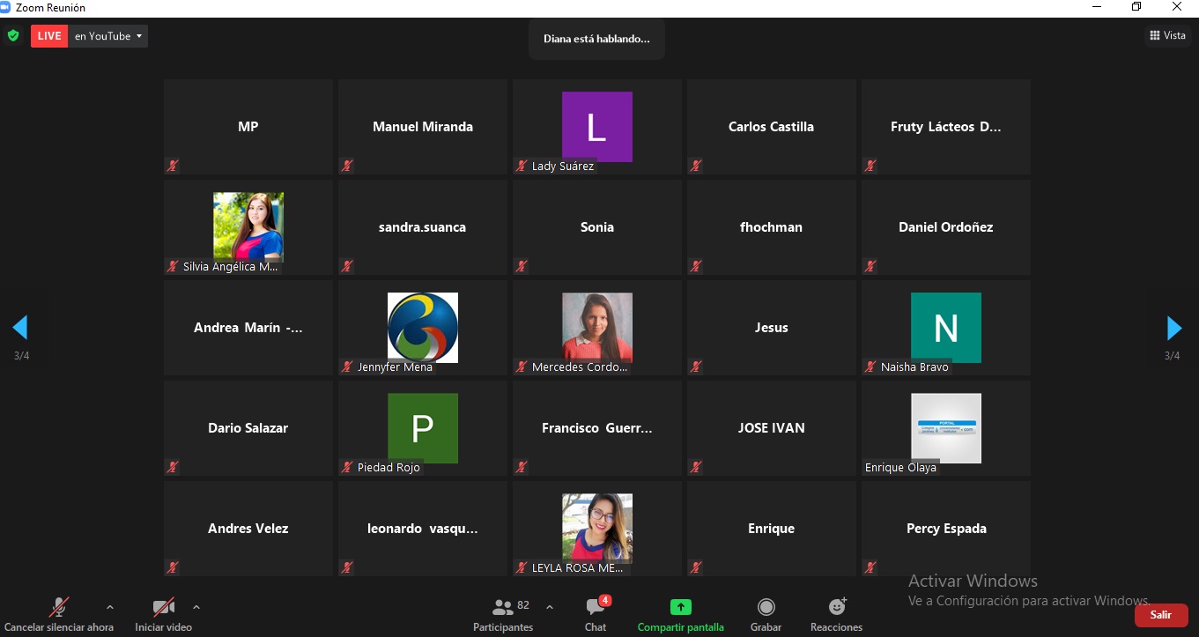This screenshot has width=1199, height=637.
Task: Open the Participantes panel
Action: pos(503,615)
